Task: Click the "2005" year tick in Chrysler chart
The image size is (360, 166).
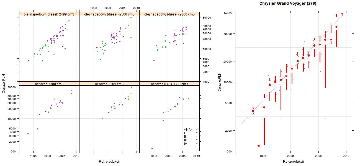Action: (318, 156)
